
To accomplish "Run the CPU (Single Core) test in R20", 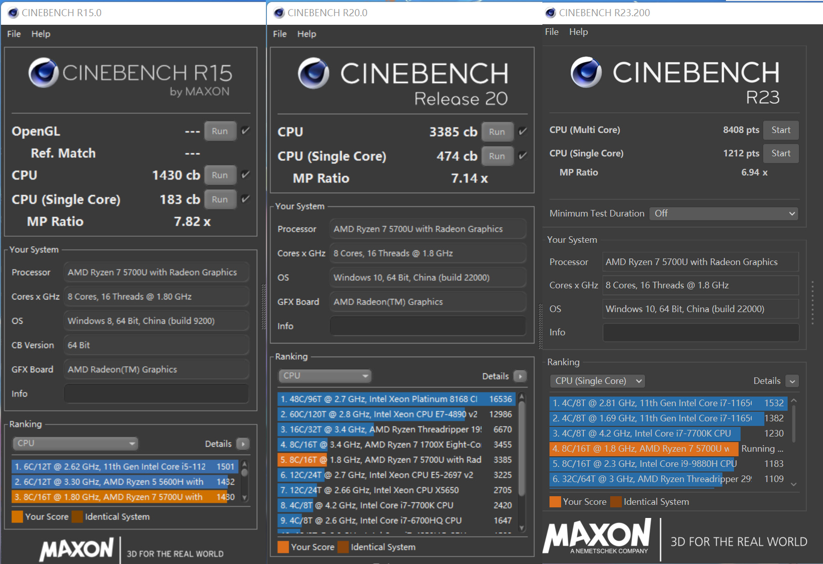I will tap(497, 156).
